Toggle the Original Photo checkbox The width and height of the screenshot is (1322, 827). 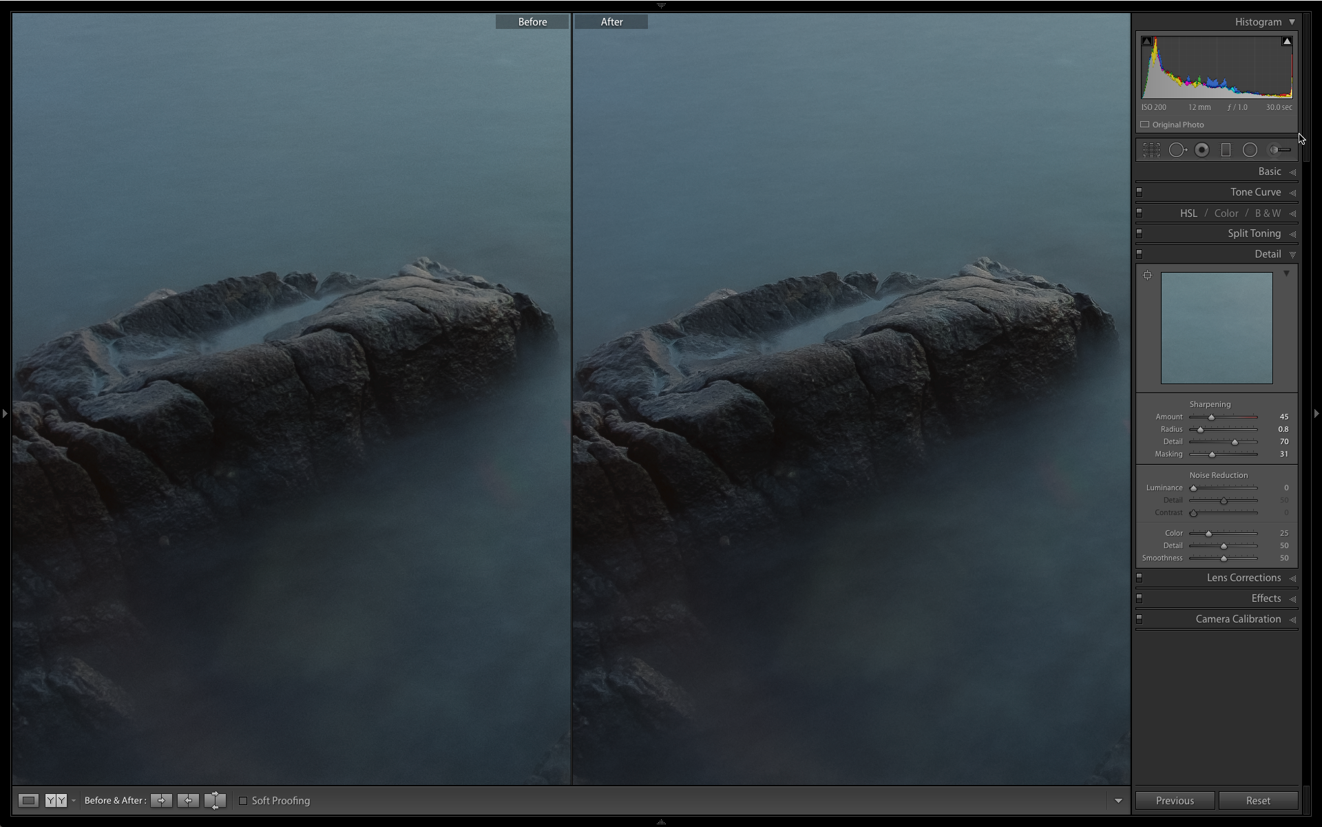coord(1145,125)
